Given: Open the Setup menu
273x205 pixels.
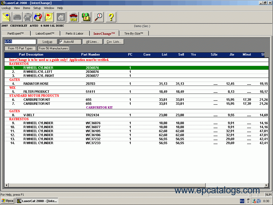Looking at the screenshot, I should [x=37, y=8].
